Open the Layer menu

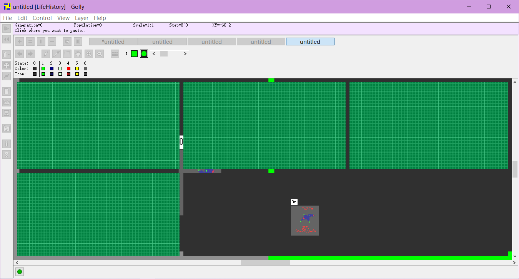tap(82, 18)
